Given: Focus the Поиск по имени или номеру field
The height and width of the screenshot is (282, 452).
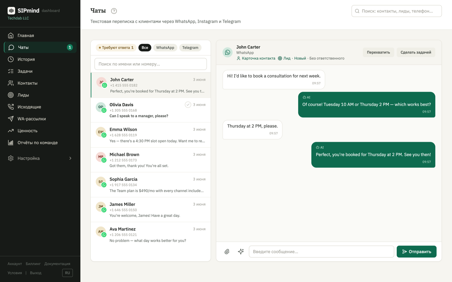Looking at the screenshot, I should click(x=150, y=64).
